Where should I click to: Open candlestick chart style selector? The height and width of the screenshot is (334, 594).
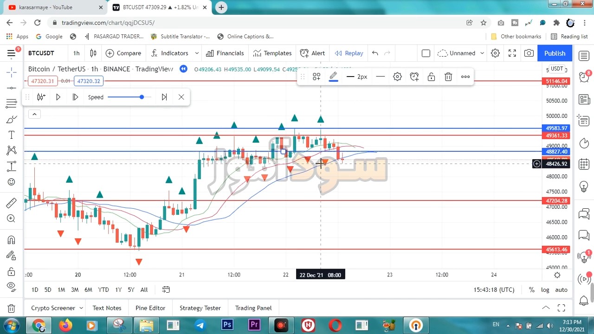pyautogui.click(x=93, y=53)
